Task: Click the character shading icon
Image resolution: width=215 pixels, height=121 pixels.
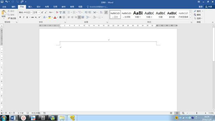Action: pos(60,17)
